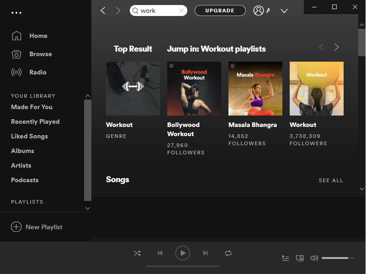The height and width of the screenshot is (274, 366).
Task: Click the magnifier search icon
Action: click(x=135, y=11)
